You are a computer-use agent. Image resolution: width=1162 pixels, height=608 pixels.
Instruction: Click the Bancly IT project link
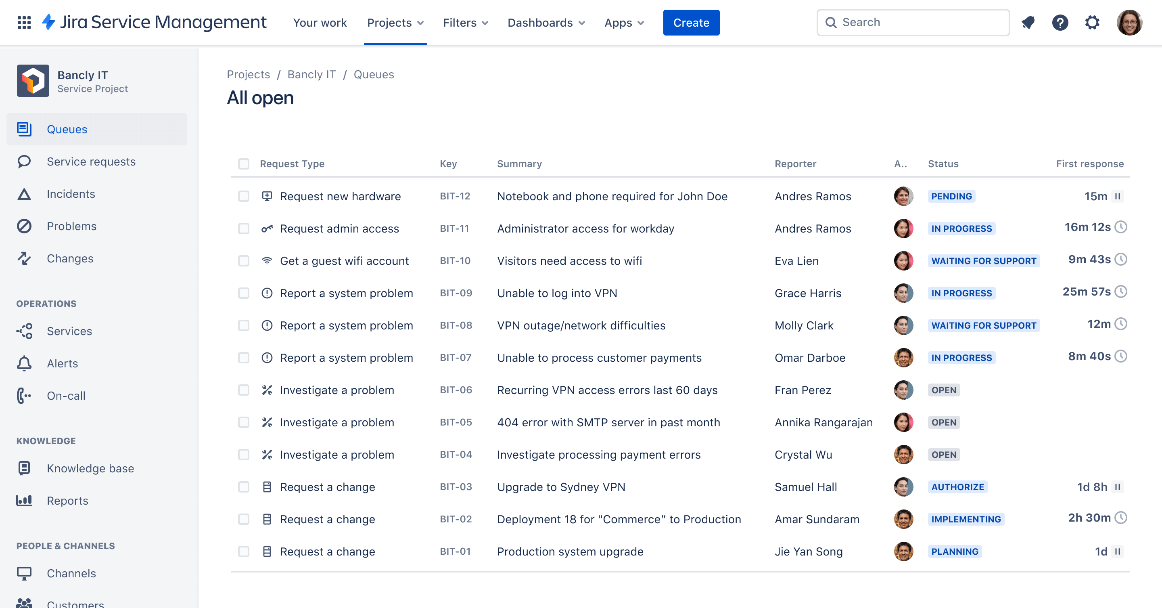(x=311, y=75)
